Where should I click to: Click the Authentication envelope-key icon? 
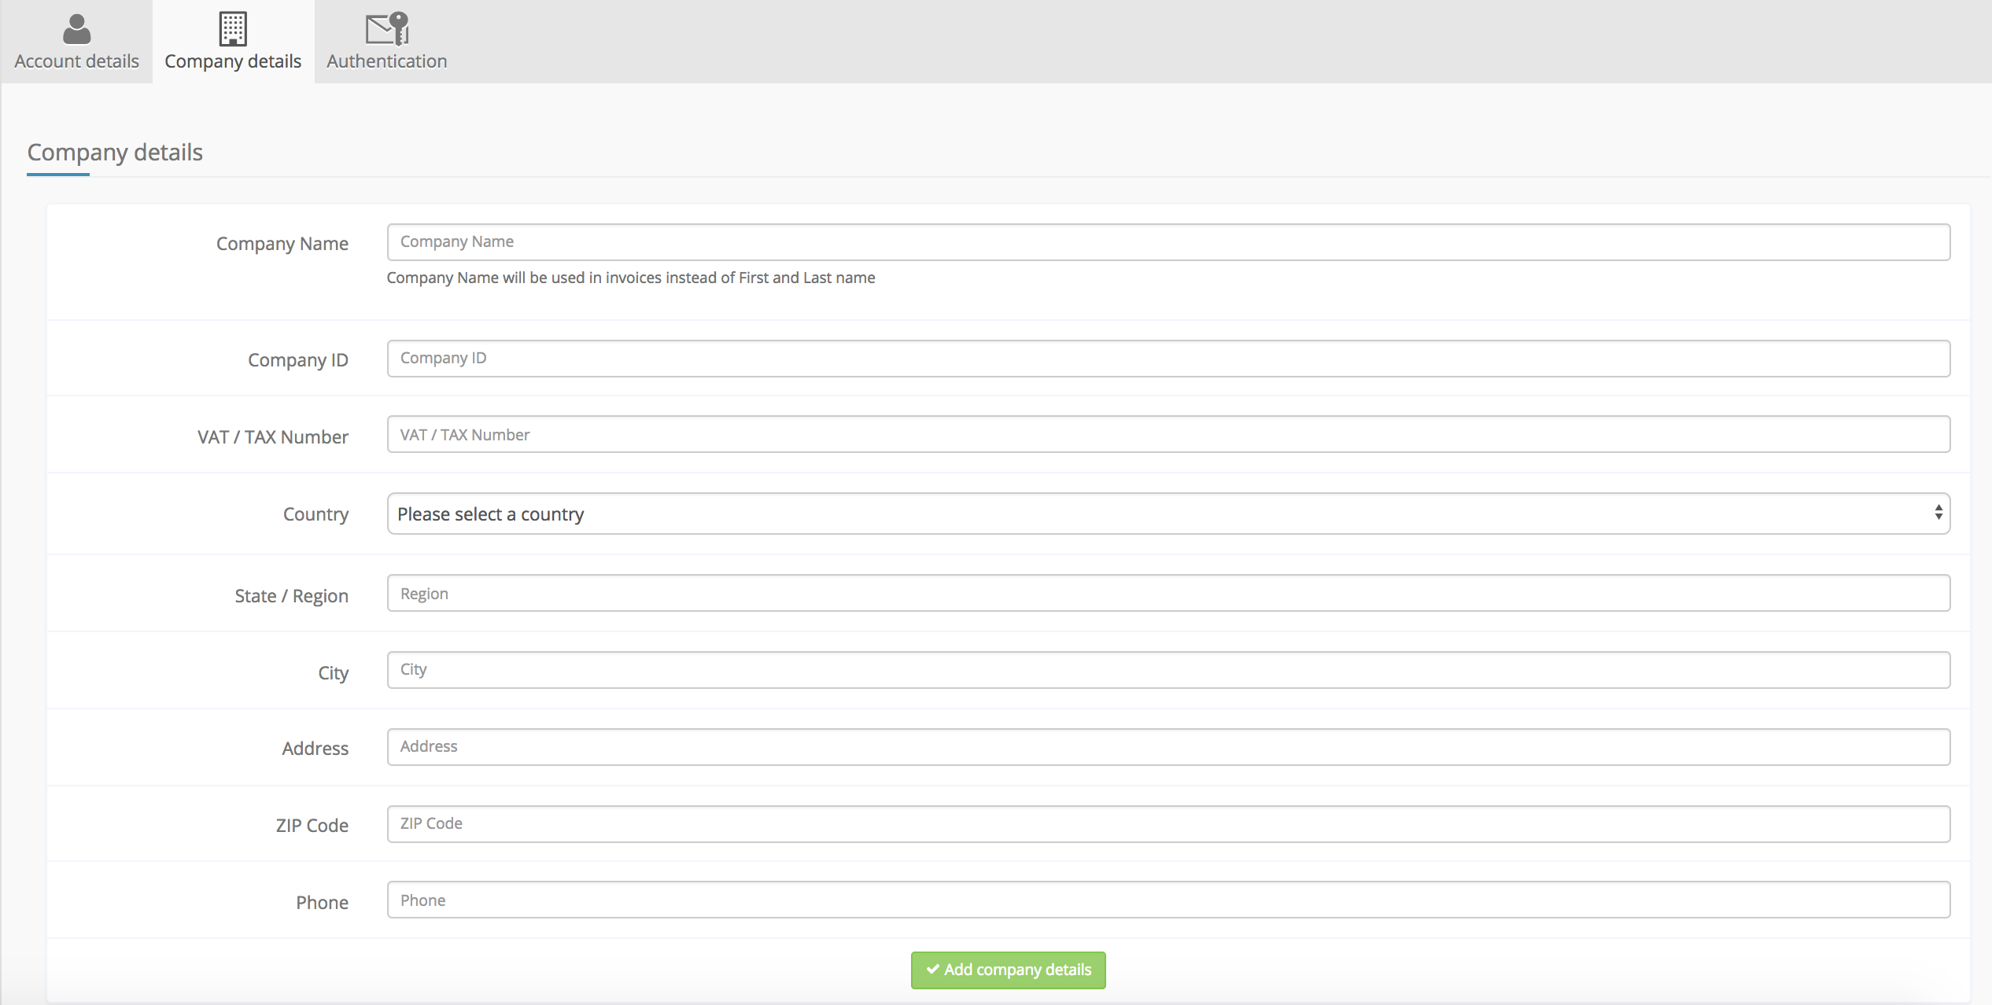[387, 29]
